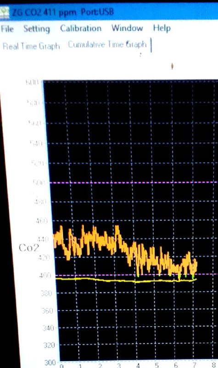Click the 360 value on the y-axis
This screenshot has height=368, width=218.
click(x=48, y=311)
